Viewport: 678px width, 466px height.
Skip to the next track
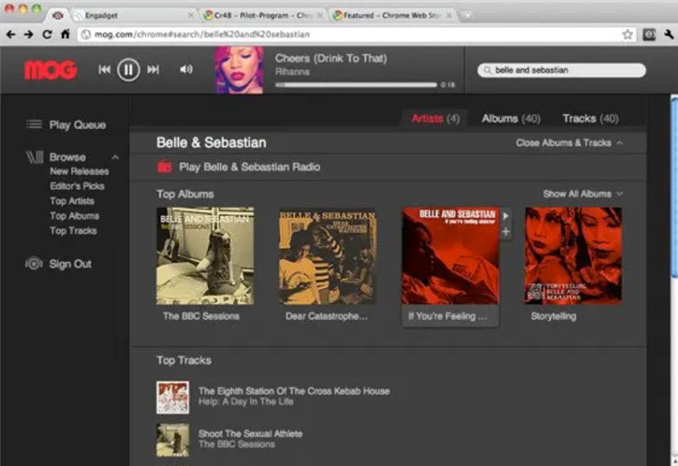click(154, 69)
